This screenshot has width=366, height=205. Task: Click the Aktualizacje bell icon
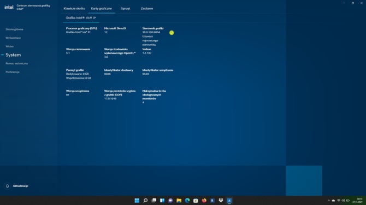coord(7,186)
